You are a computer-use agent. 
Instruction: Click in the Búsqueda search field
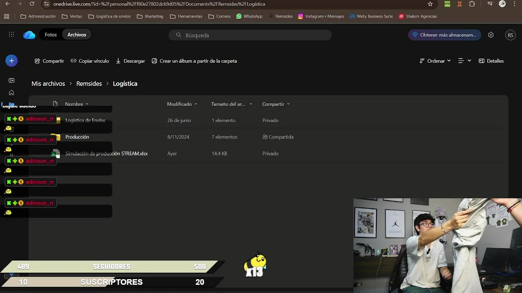pos(250,35)
